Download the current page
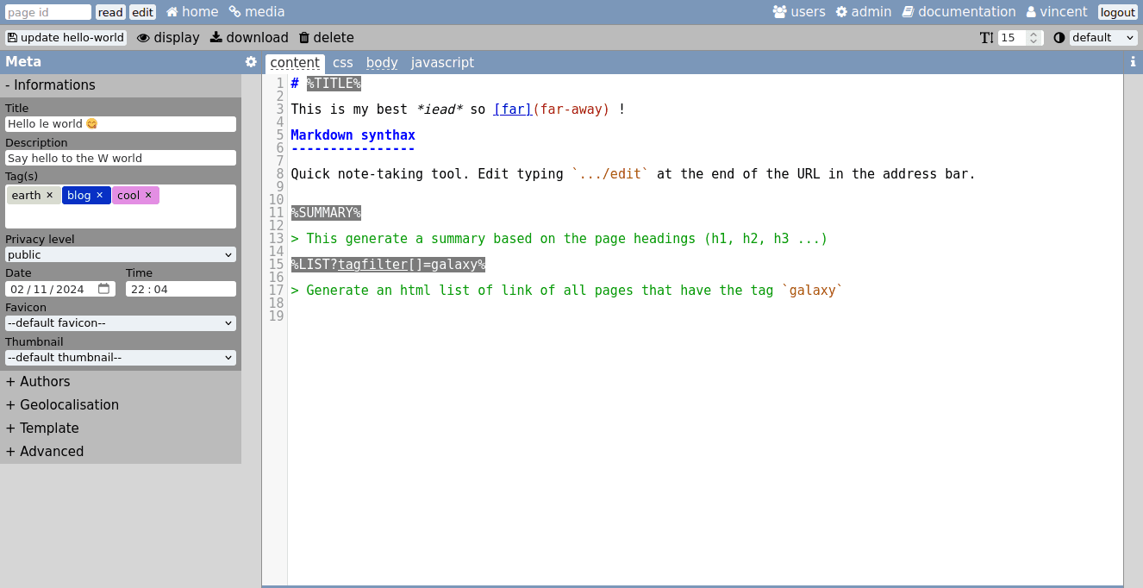Screen dimensions: 1143x588 (x=249, y=38)
